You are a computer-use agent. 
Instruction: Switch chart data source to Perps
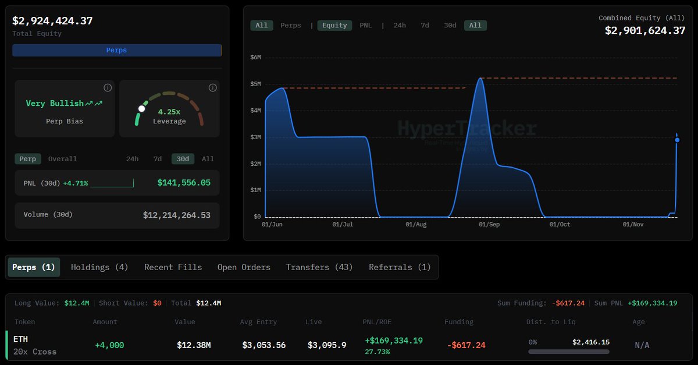tap(291, 25)
